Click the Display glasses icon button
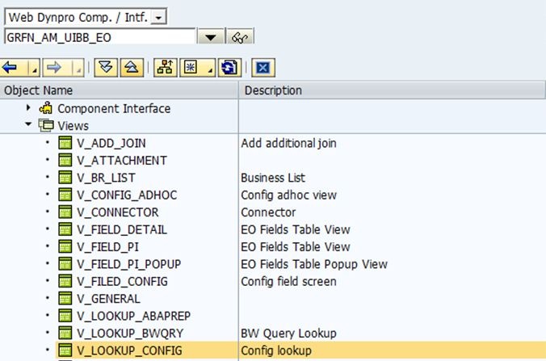 pyautogui.click(x=240, y=37)
